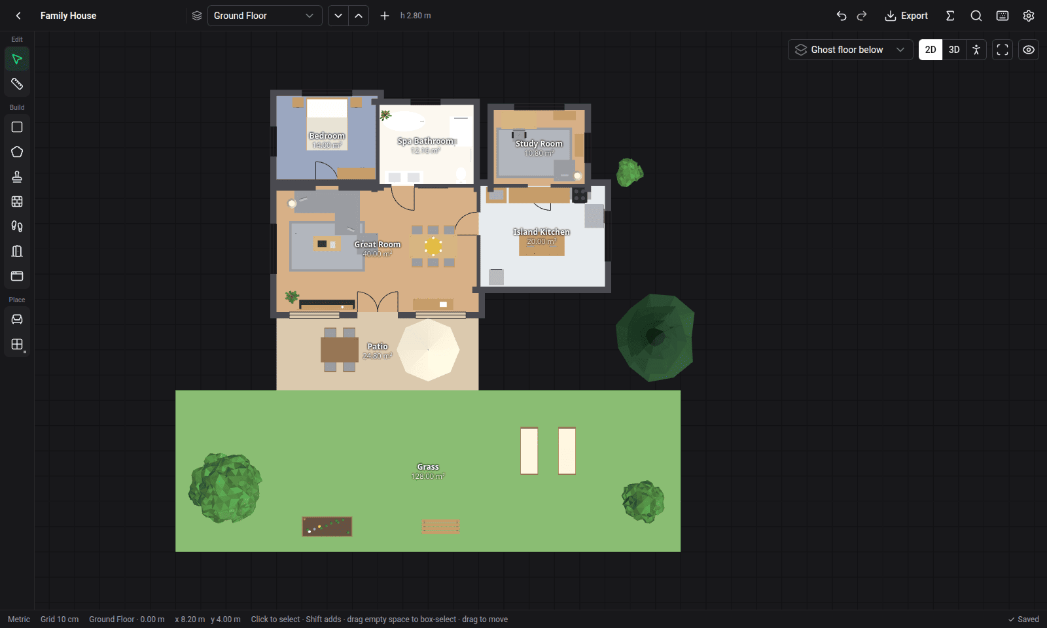Click the Export button
The image size is (1047, 628).
(x=906, y=16)
